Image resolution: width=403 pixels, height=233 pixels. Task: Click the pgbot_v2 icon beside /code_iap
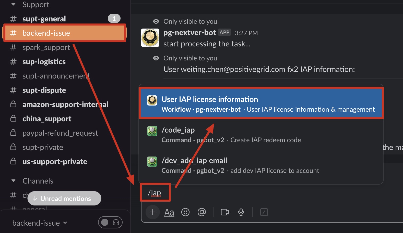(152, 131)
